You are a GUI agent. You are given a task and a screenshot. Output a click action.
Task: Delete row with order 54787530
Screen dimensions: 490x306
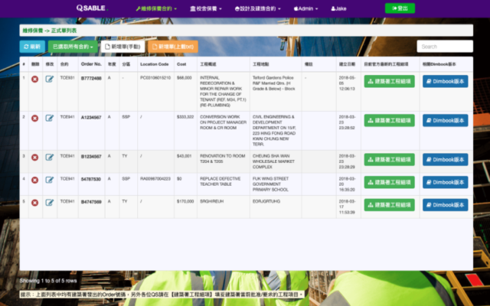click(34, 181)
